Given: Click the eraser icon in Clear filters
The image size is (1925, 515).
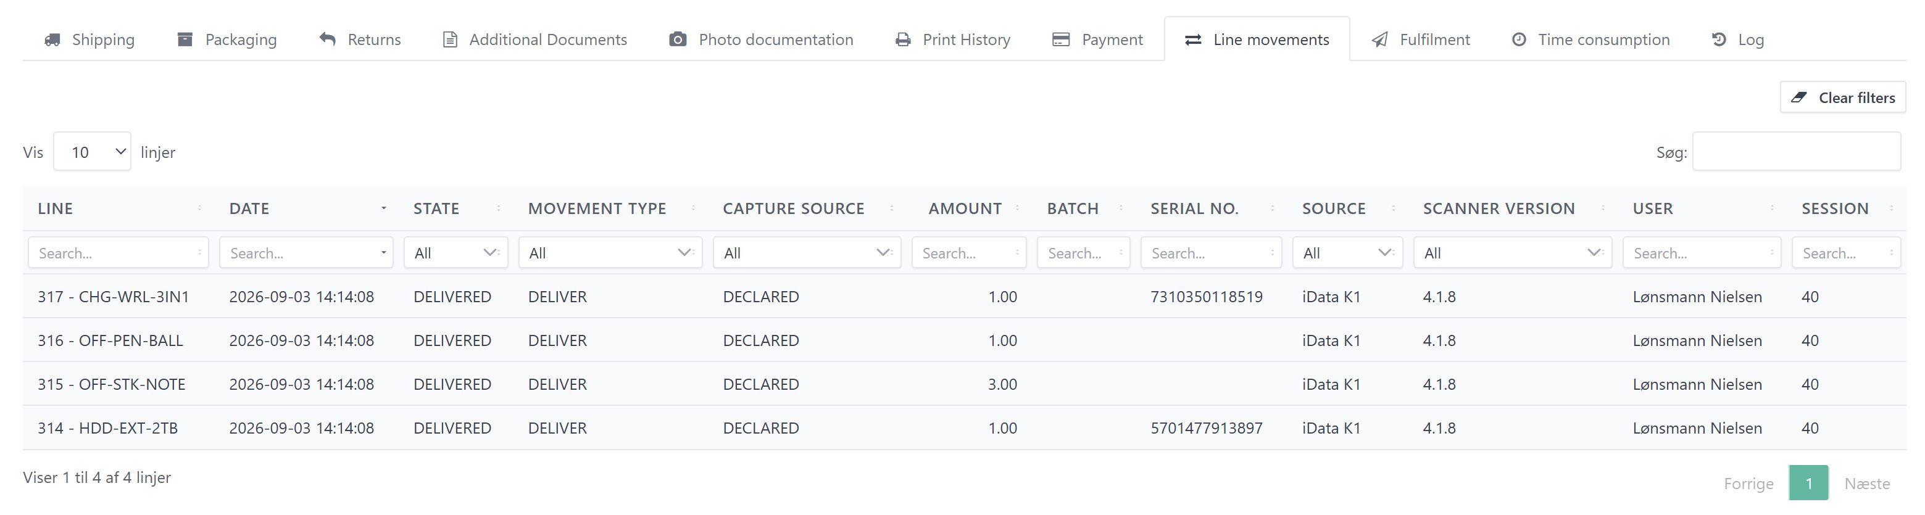Looking at the screenshot, I should pyautogui.click(x=1798, y=98).
